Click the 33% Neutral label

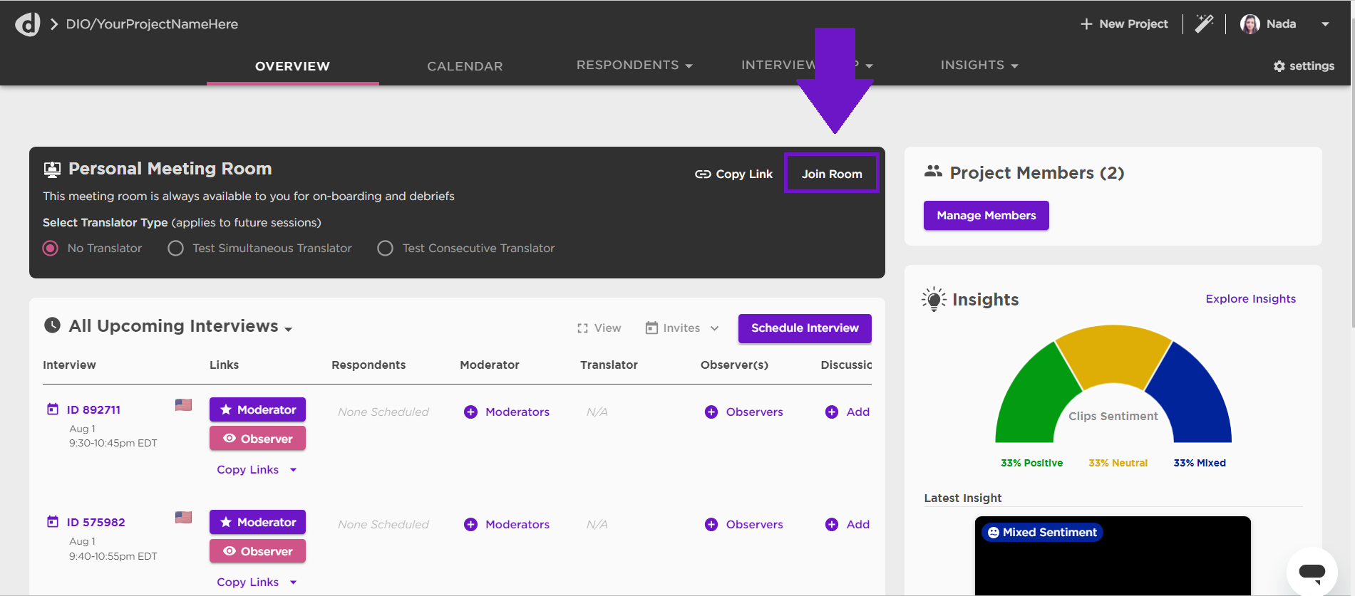point(1118,463)
